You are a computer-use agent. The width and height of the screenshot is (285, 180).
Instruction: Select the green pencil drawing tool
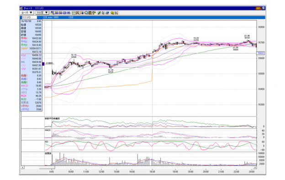point(99,13)
